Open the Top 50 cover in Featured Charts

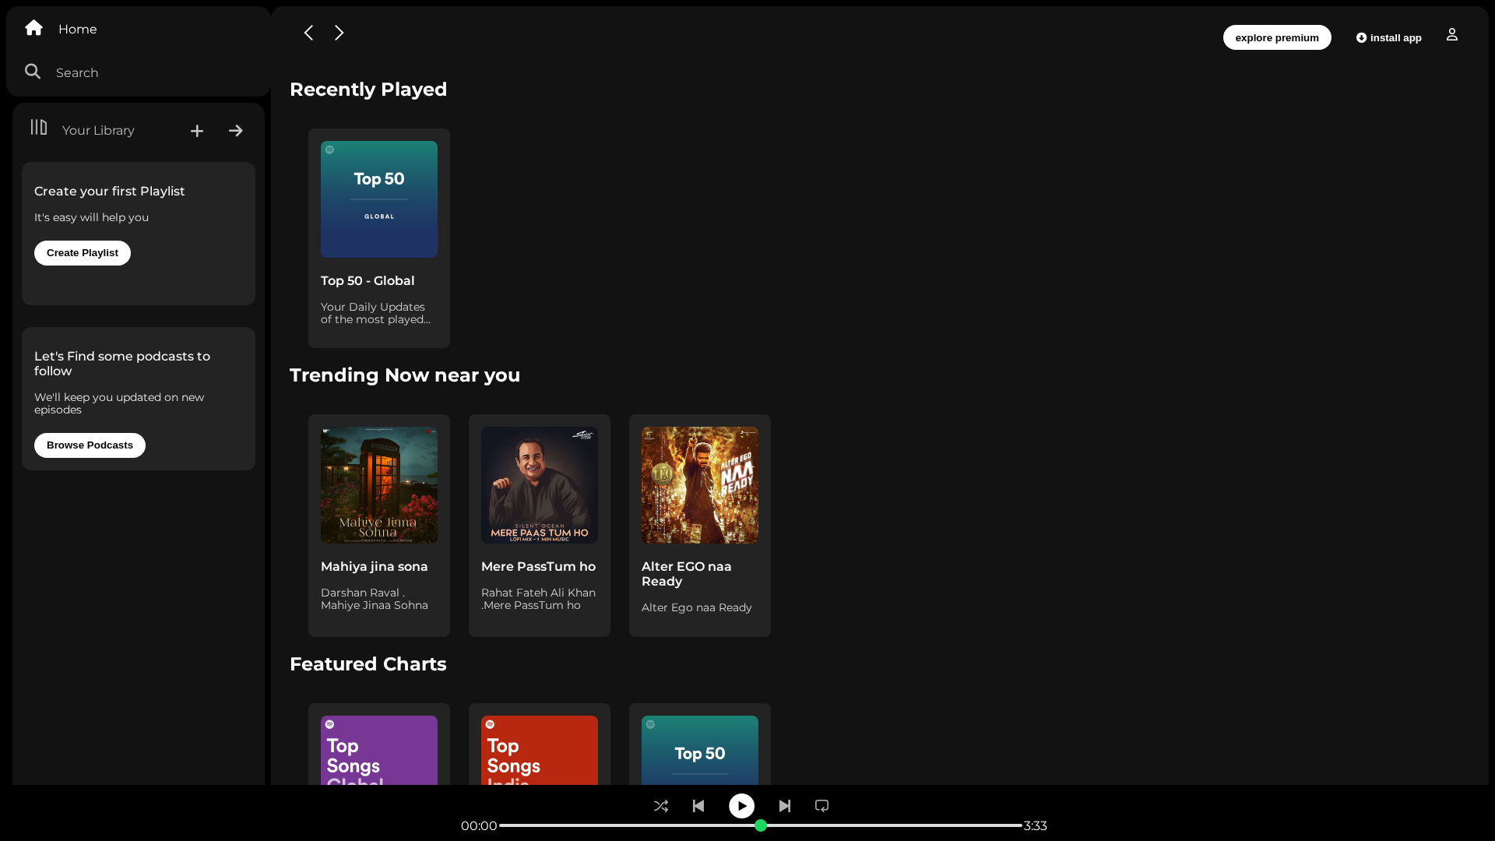pos(700,750)
